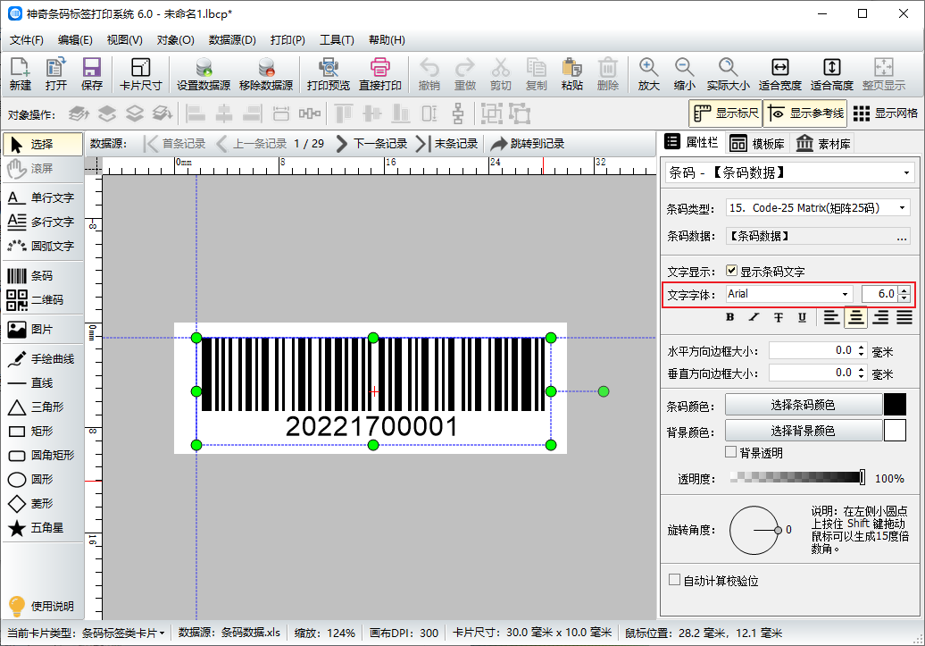Viewport: 925px width, 646px height.
Task: Click 跳转到记录 jump to record
Action: click(x=527, y=144)
